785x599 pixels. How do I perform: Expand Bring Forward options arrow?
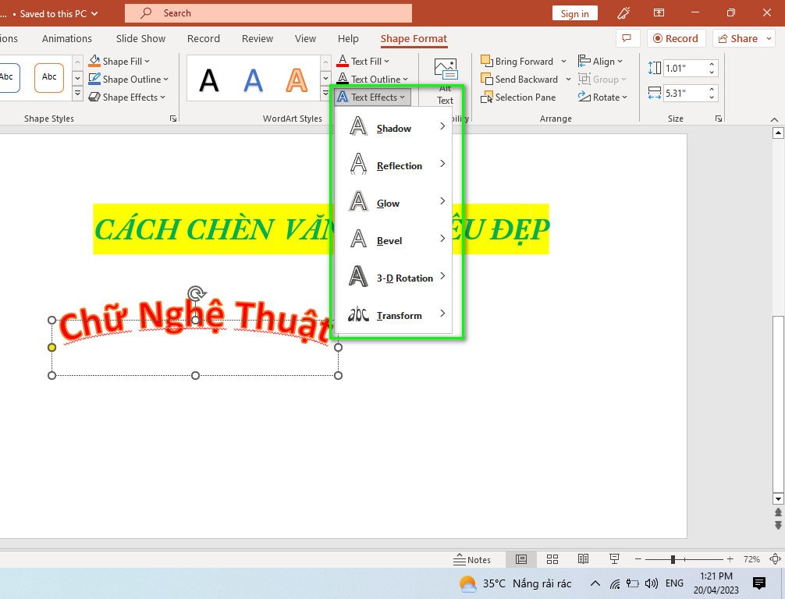(563, 61)
